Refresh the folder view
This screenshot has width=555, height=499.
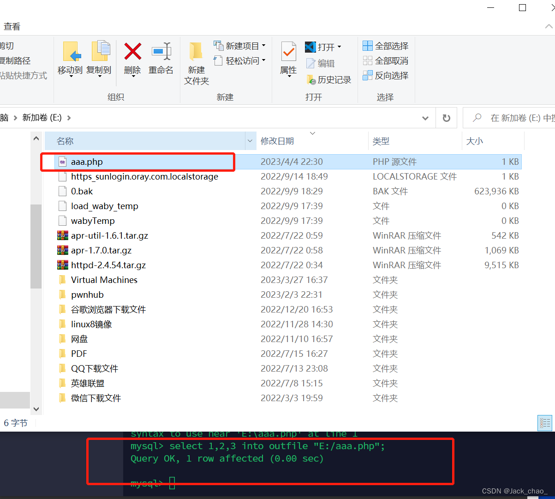(x=446, y=118)
